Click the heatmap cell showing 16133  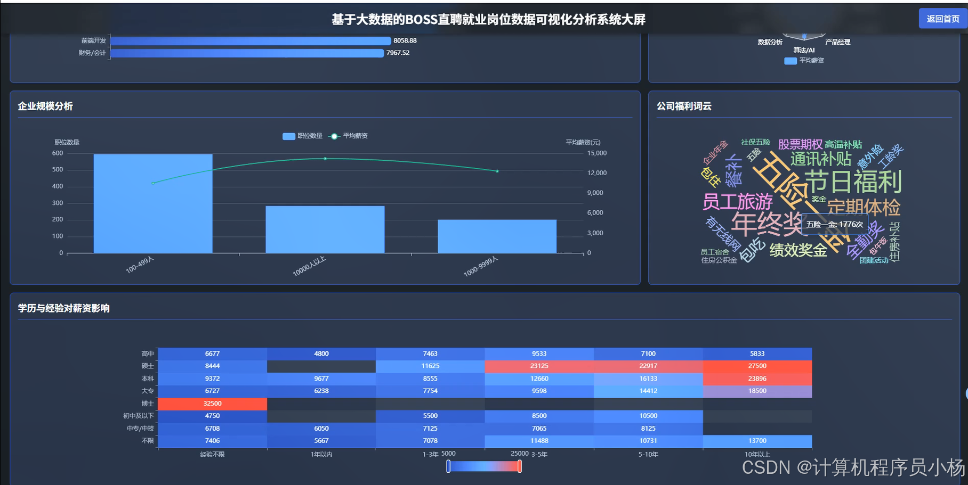[648, 379]
